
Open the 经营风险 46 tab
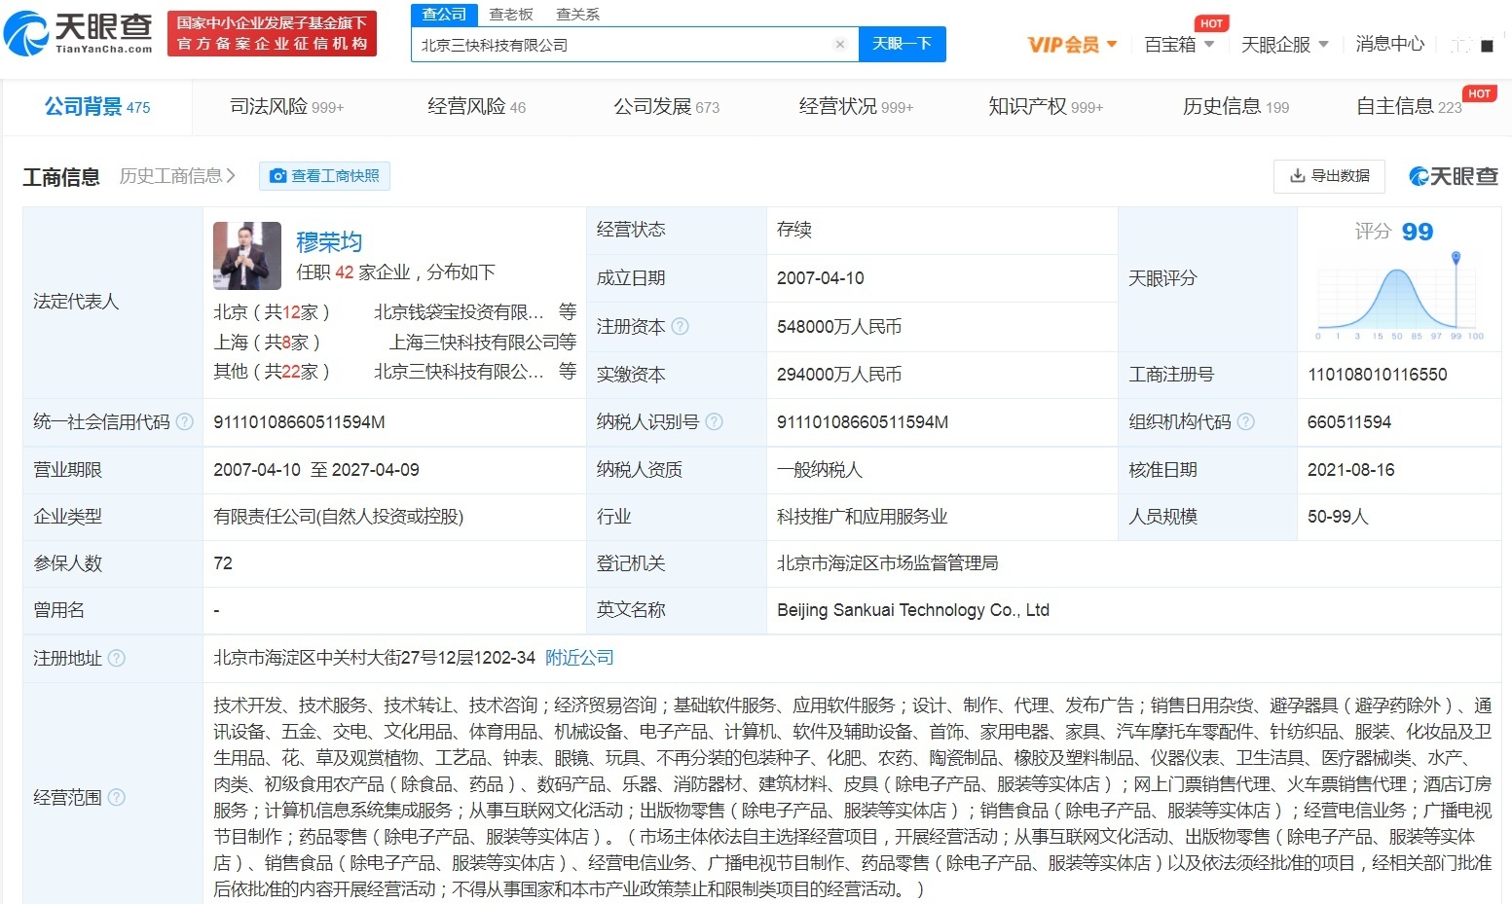[x=476, y=107]
